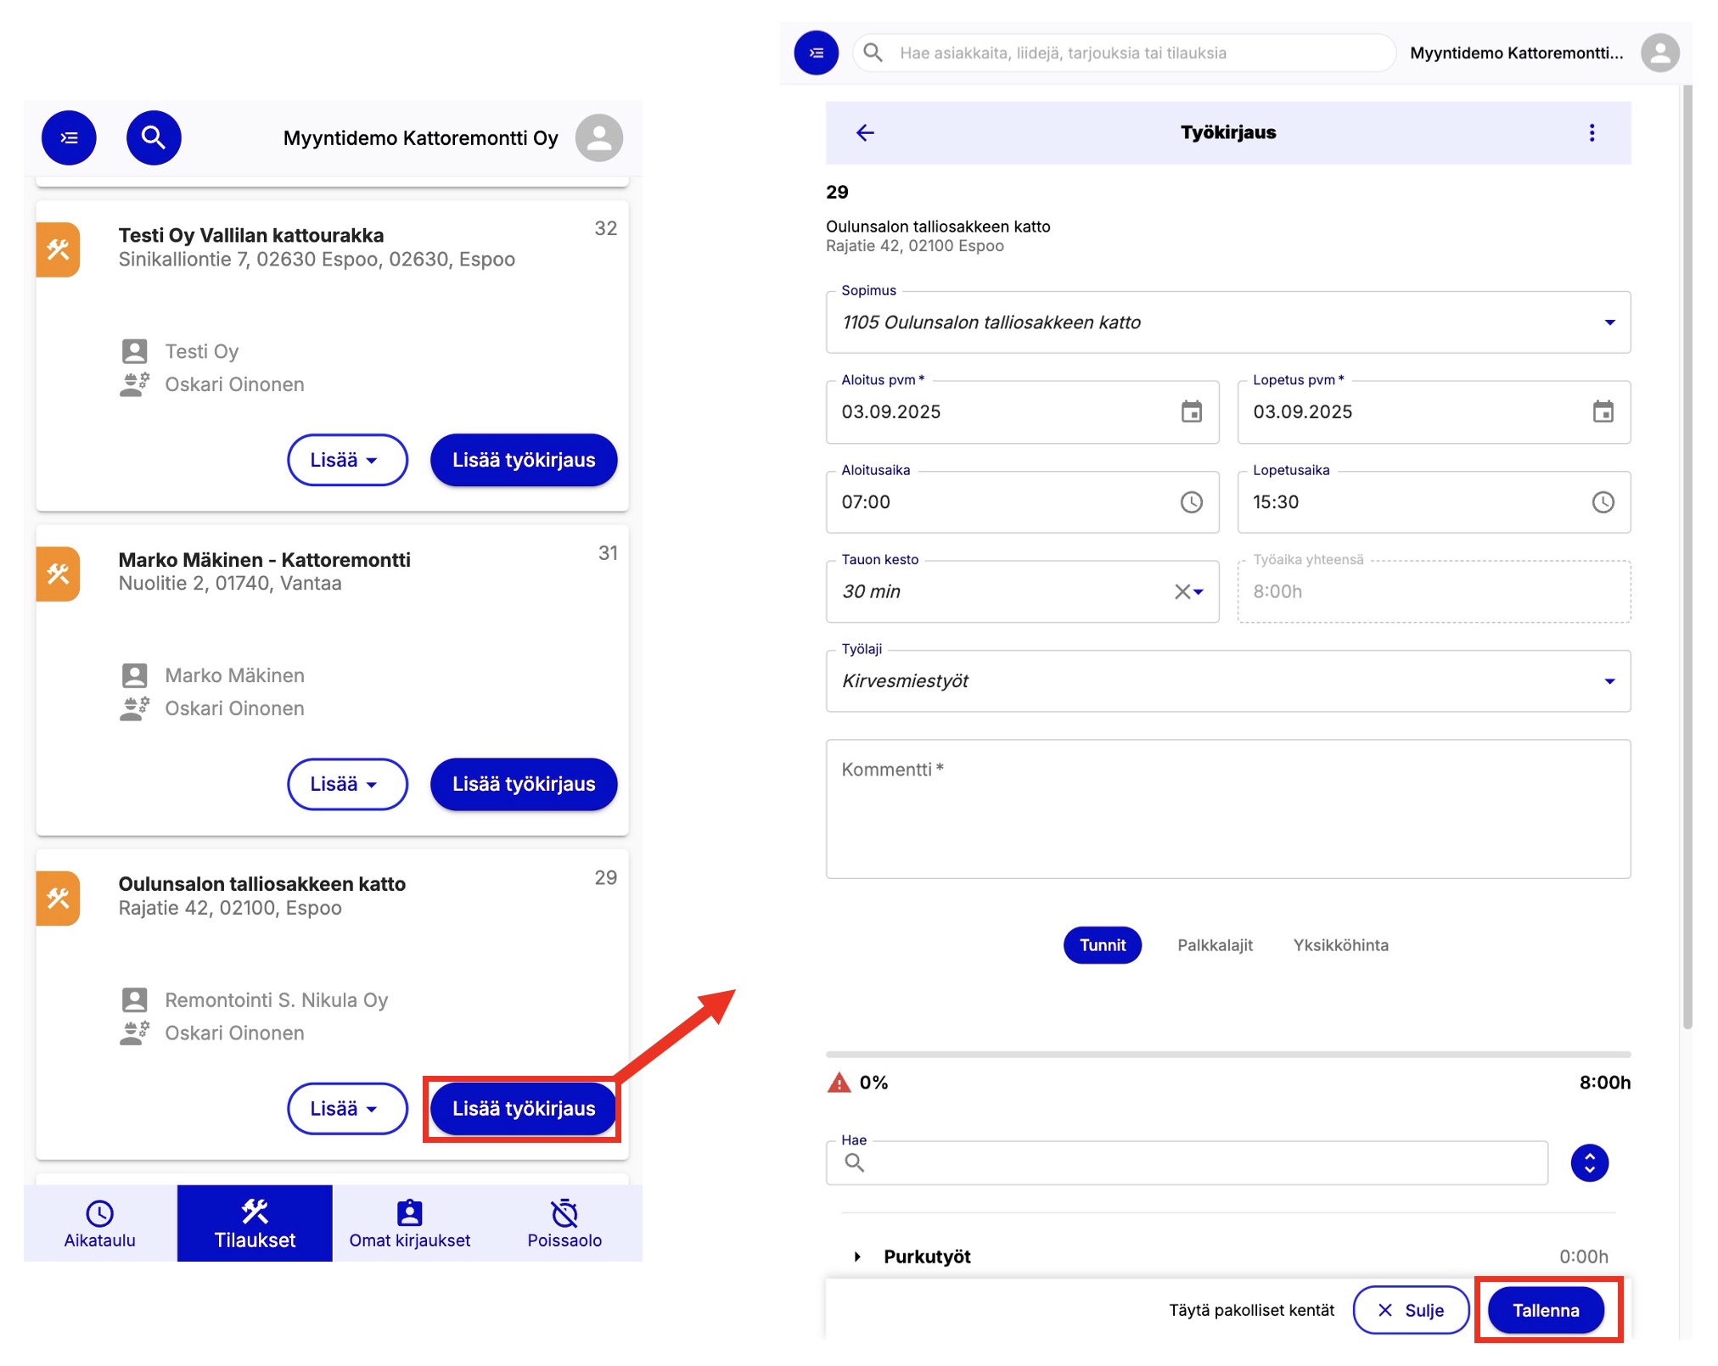Click into the Kommentti text field
This screenshot has height=1366, width=1718.
pos(1227,810)
